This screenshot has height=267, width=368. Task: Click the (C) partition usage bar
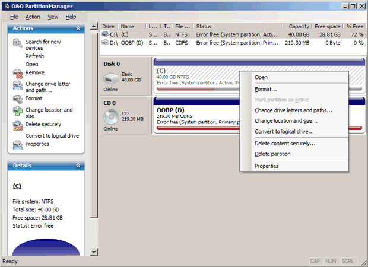(198, 89)
